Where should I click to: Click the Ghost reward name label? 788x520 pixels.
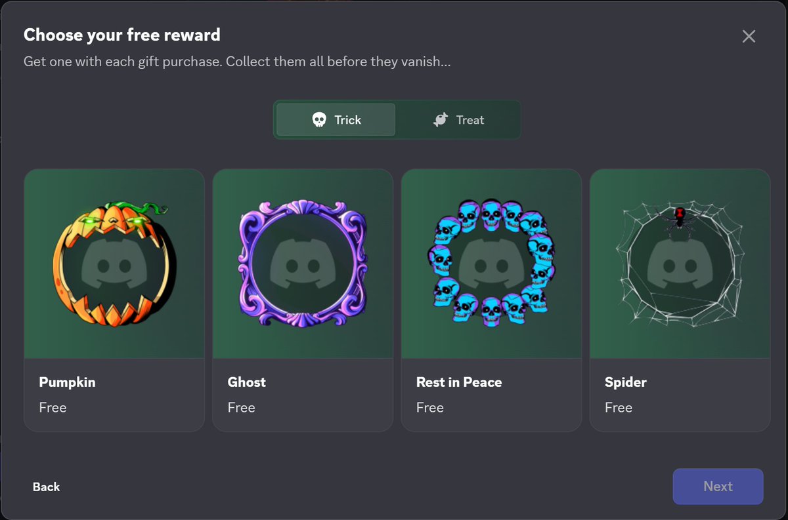point(246,382)
